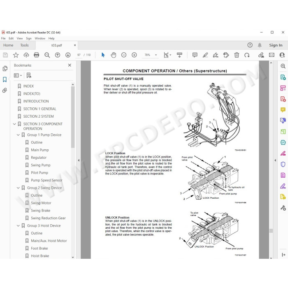Open SECTION 2 SYSTEM bookmark
Screen dimensions: 288x288
pyautogui.click(x=38, y=116)
